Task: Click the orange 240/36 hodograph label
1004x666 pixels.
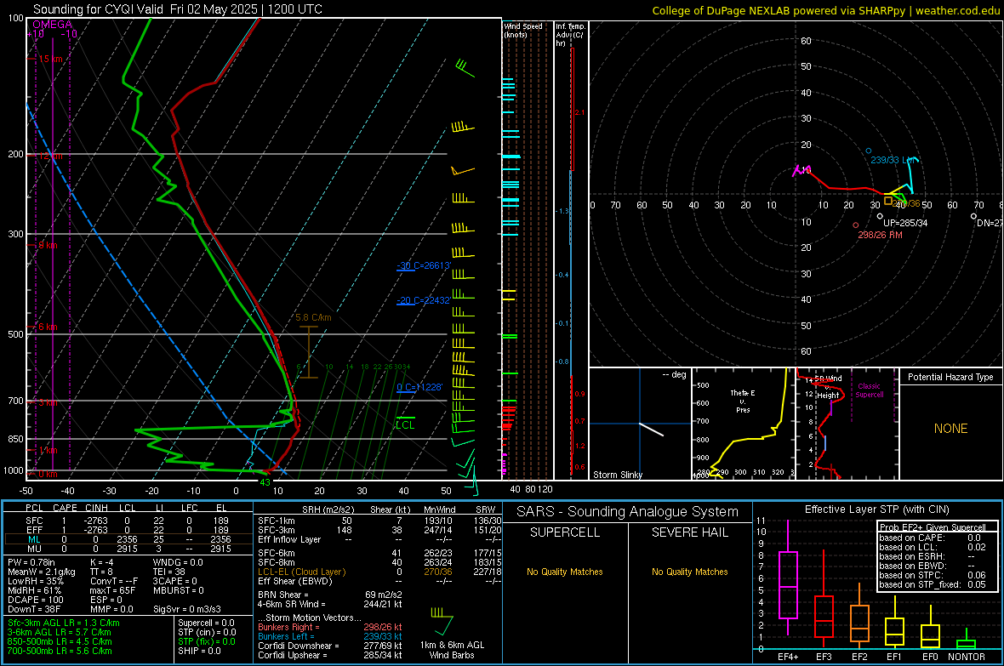Action: 906,203
